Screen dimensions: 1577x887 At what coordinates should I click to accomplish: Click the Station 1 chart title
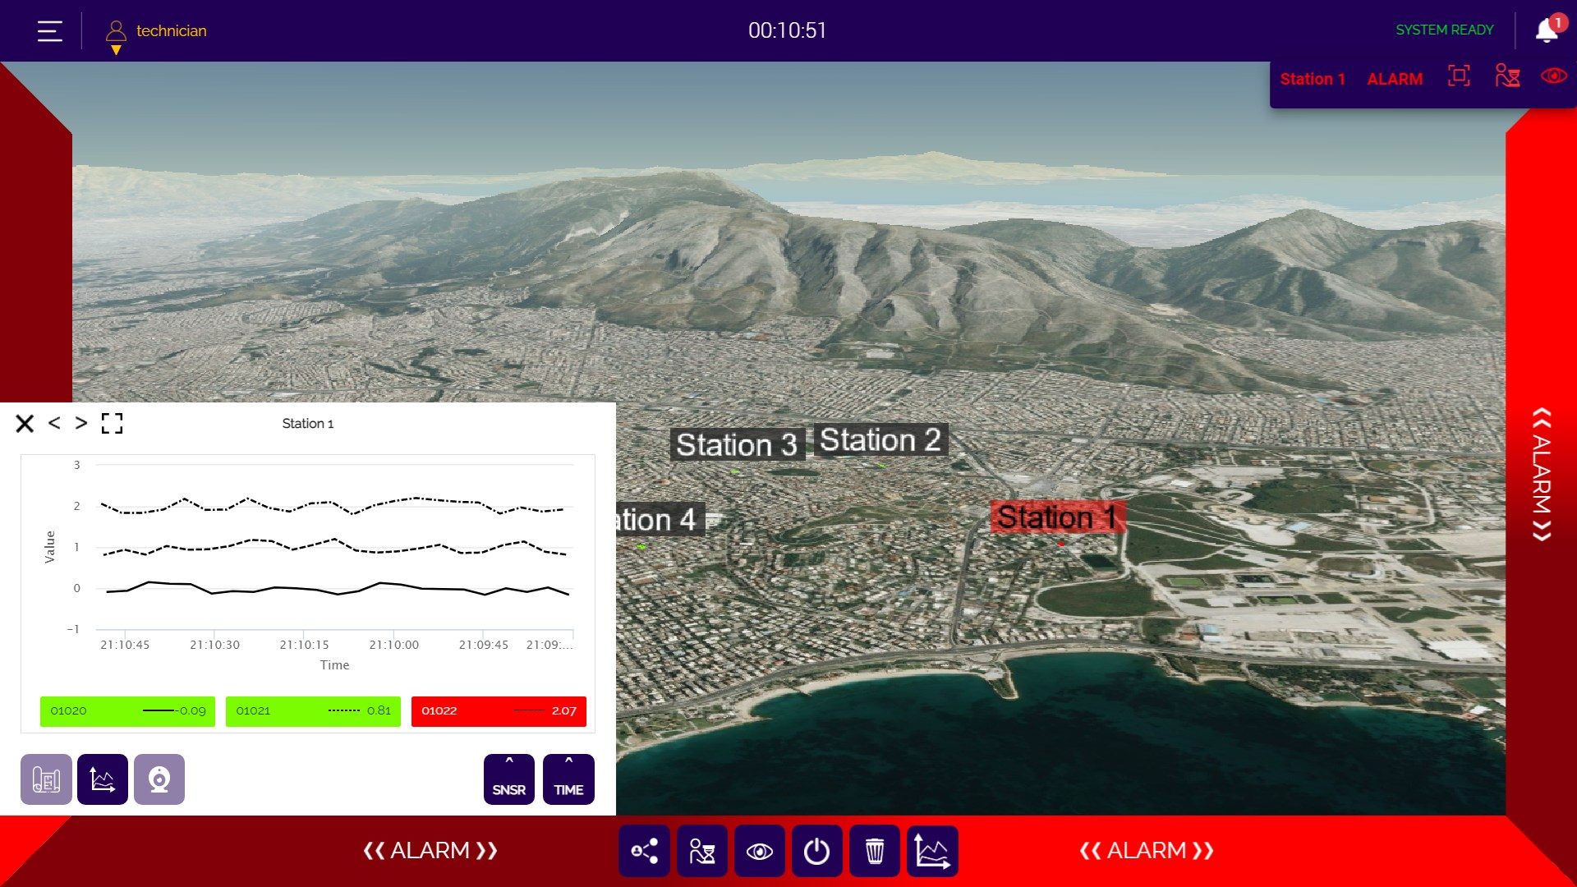pos(308,423)
